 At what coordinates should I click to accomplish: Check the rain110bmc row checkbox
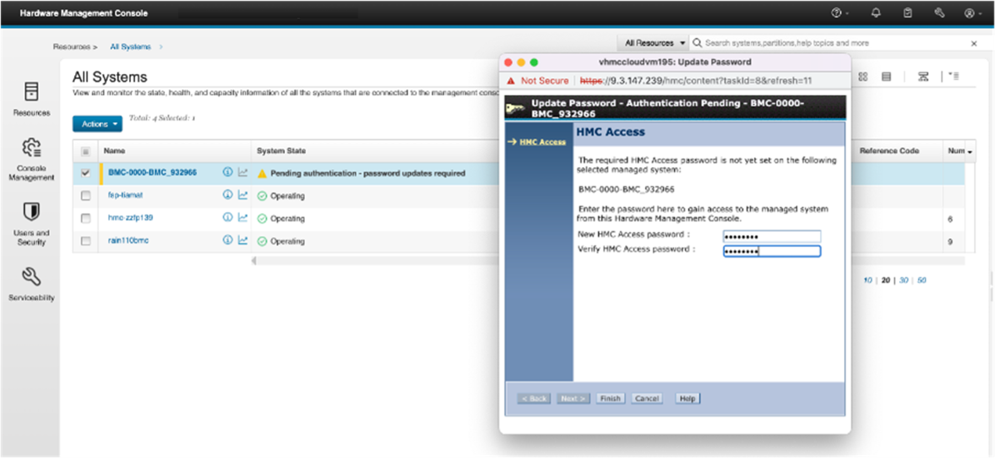tap(86, 240)
